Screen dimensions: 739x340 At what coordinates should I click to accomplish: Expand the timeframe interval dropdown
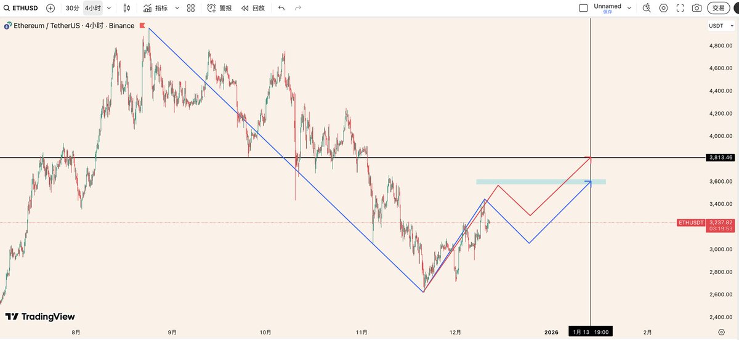[109, 8]
